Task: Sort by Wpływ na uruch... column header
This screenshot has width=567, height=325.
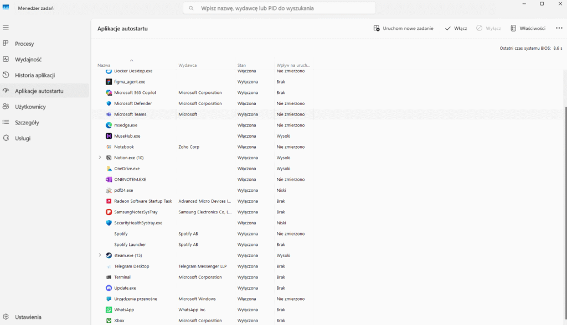Action: pyautogui.click(x=293, y=65)
